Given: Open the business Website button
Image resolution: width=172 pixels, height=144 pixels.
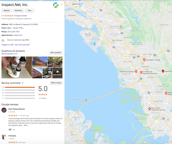Looking at the screenshot, I should click(x=7, y=10).
